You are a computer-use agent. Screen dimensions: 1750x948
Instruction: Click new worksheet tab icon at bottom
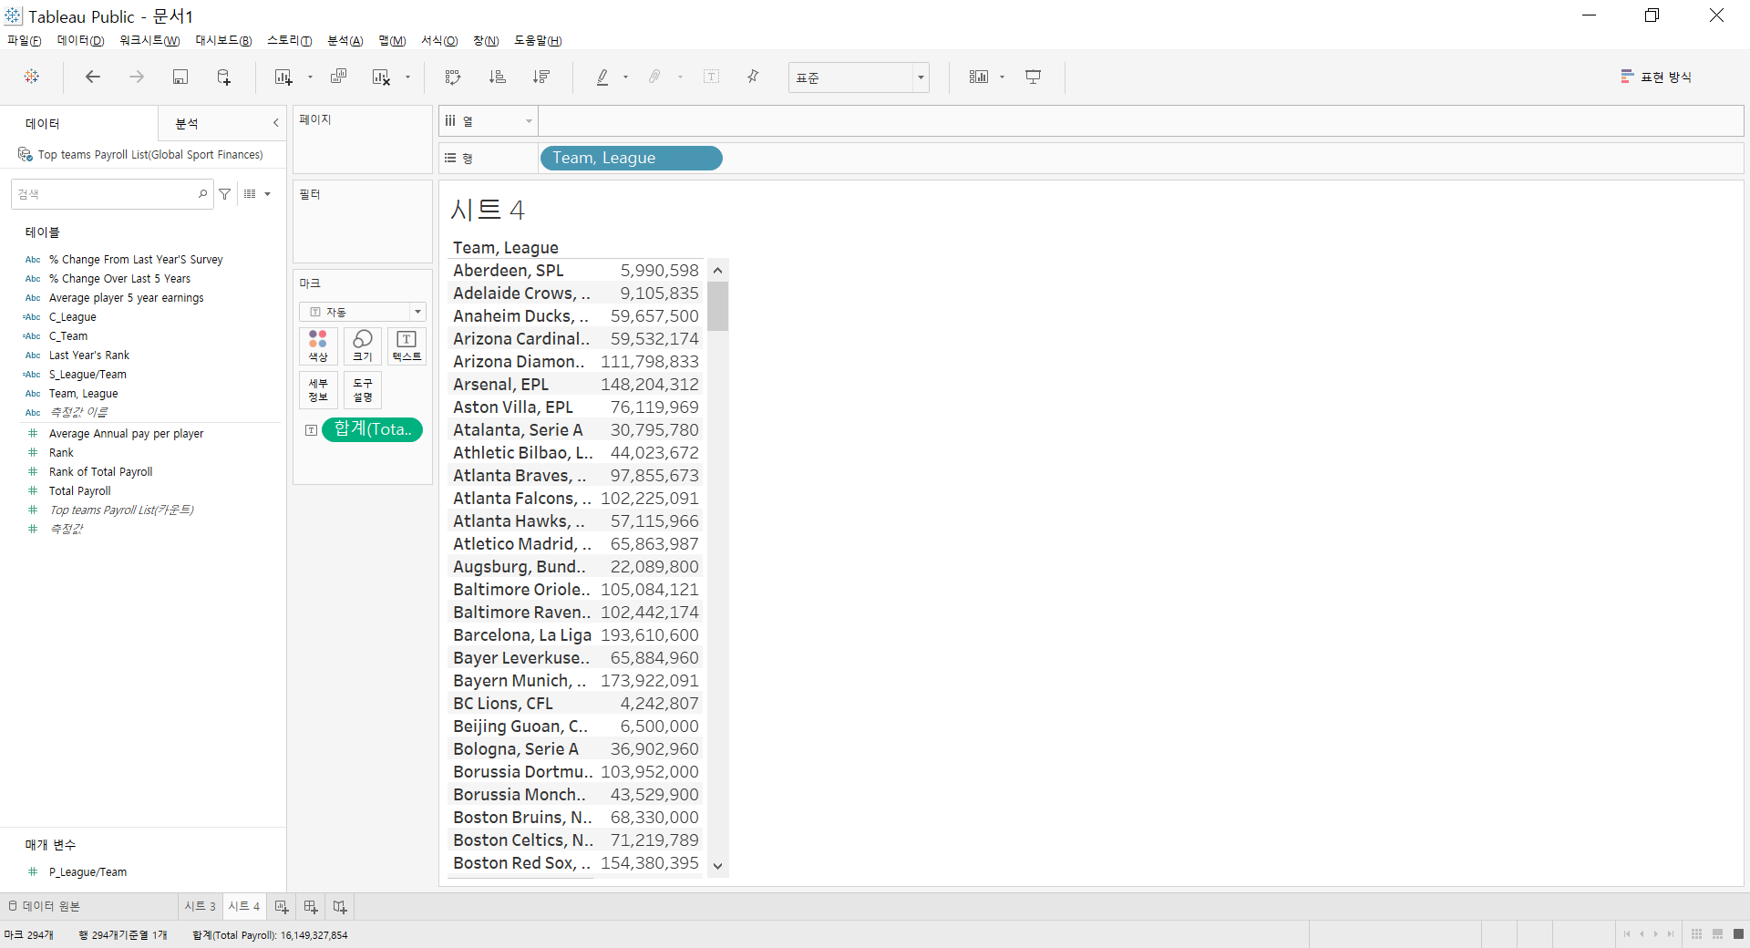pyautogui.click(x=282, y=906)
